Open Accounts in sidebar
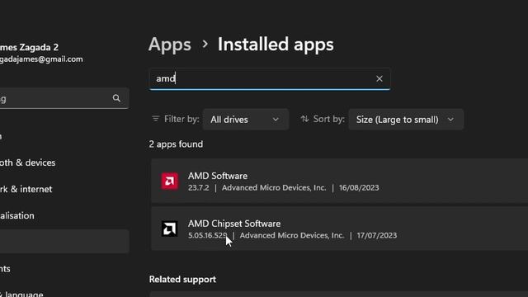 pyautogui.click(x=5, y=269)
